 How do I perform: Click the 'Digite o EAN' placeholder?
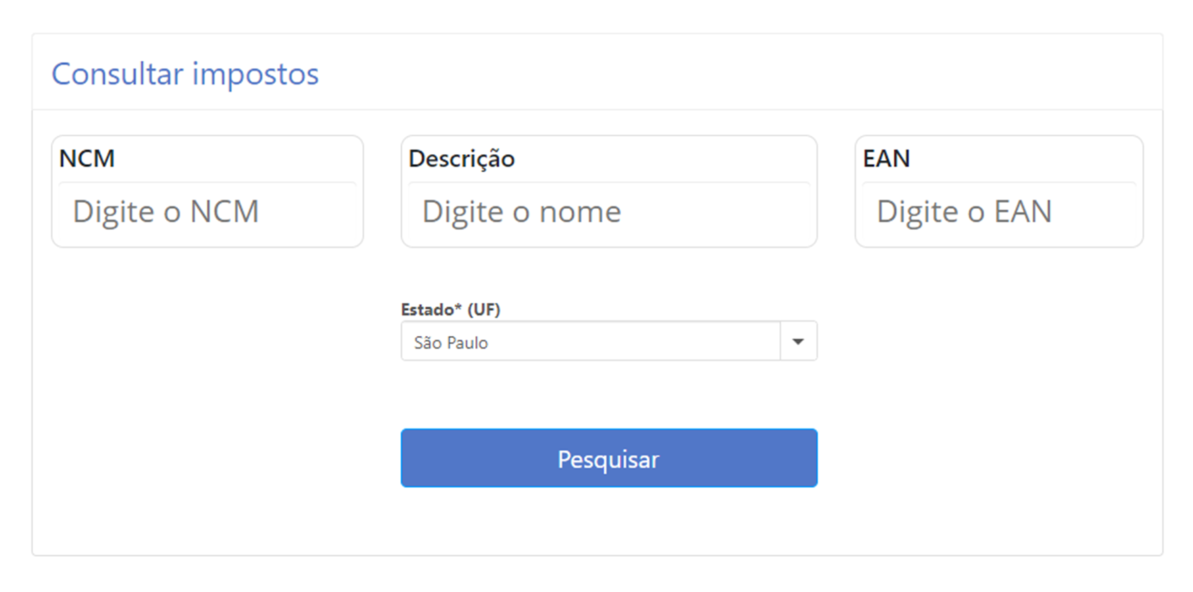pyautogui.click(x=964, y=212)
